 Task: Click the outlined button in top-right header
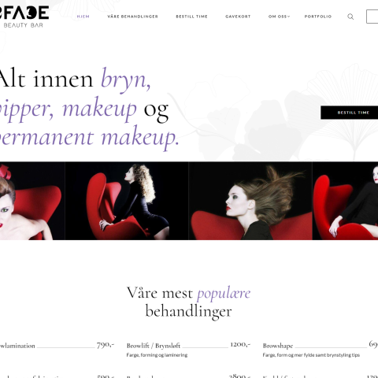pos(372,17)
